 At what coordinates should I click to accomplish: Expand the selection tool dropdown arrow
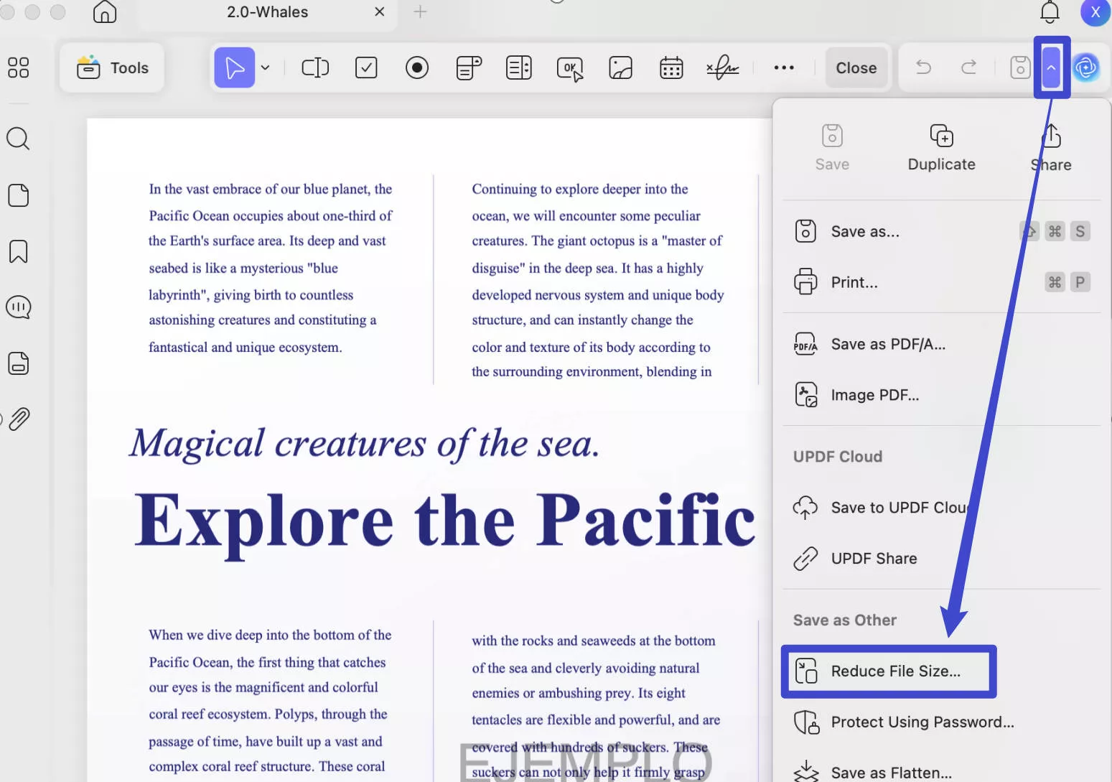[x=266, y=68]
